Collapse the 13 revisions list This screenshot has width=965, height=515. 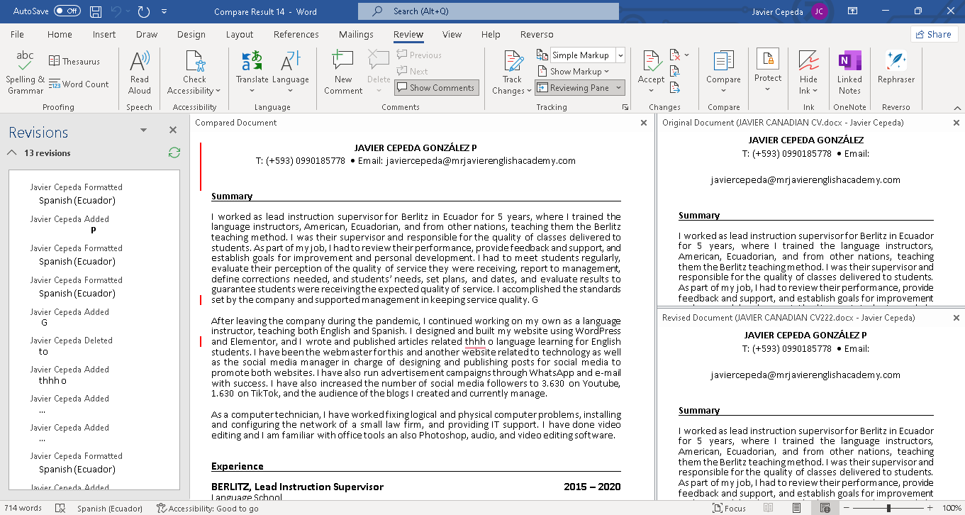click(11, 153)
